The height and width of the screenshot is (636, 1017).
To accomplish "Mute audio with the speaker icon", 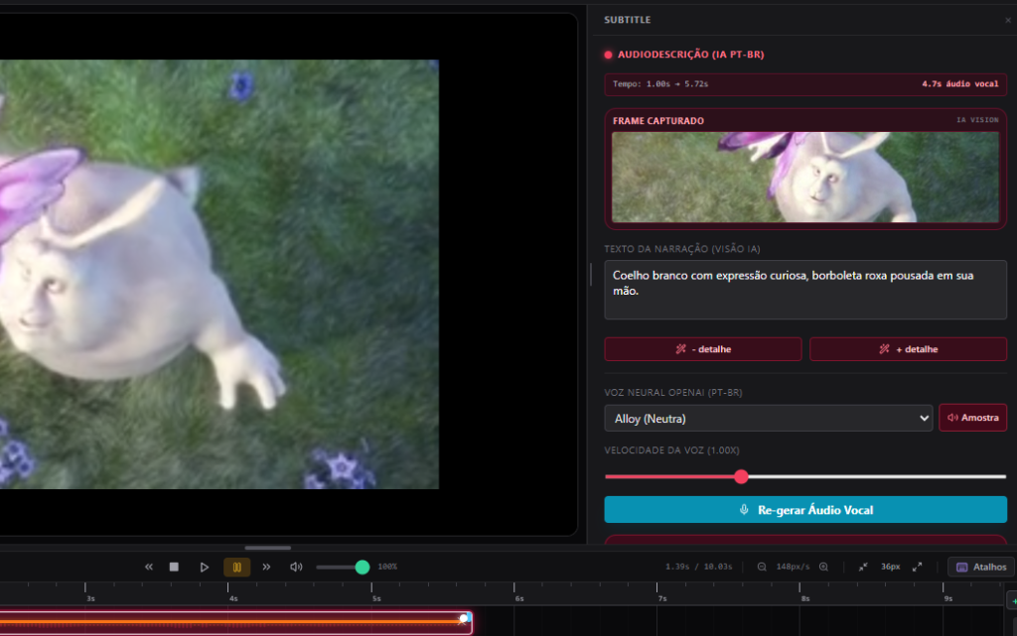I will (x=296, y=567).
